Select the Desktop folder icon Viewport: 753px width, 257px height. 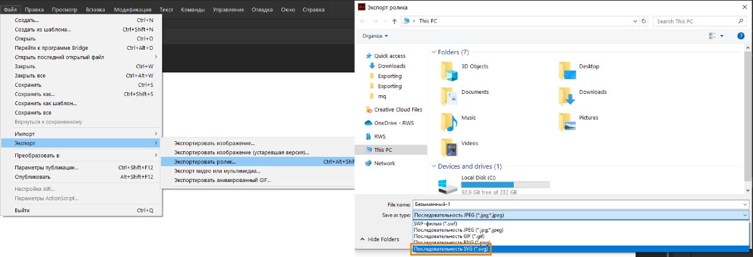[567, 71]
